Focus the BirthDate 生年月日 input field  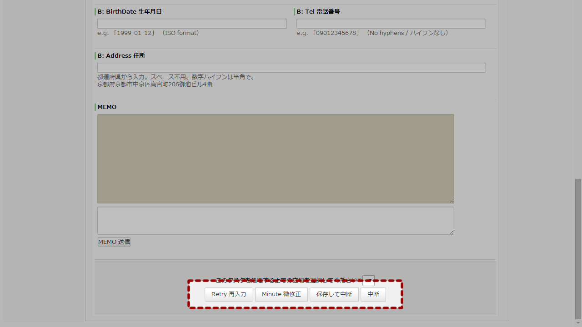[x=192, y=24]
